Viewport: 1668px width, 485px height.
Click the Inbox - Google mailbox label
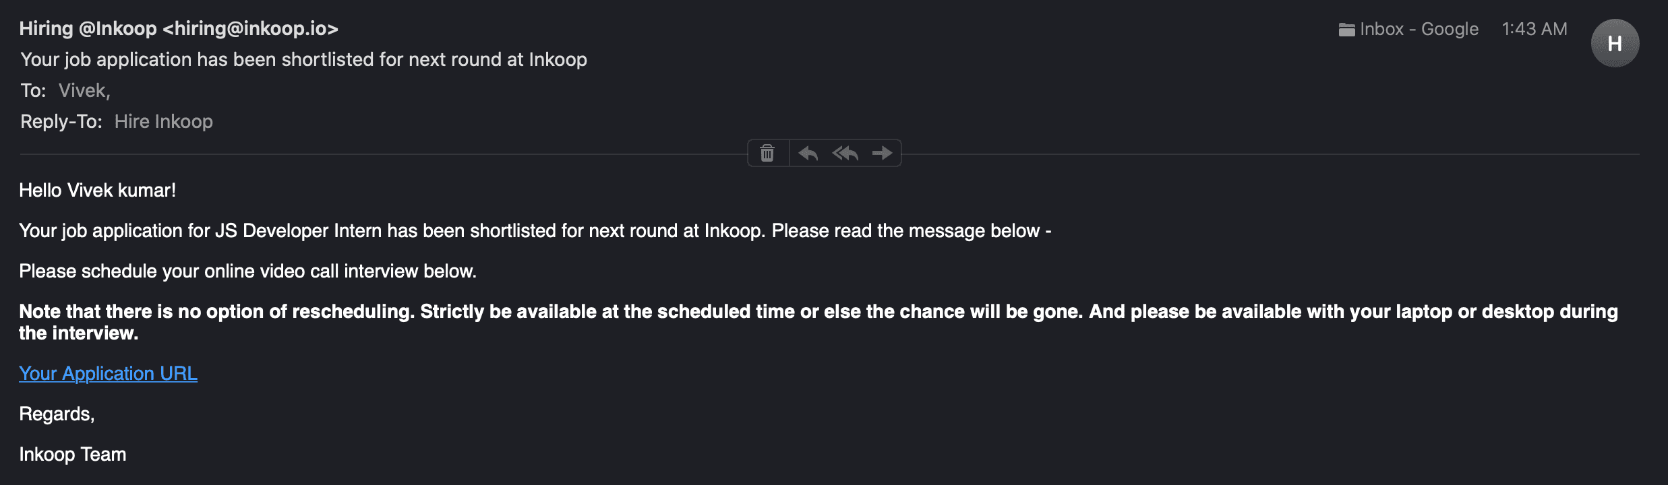click(1419, 29)
